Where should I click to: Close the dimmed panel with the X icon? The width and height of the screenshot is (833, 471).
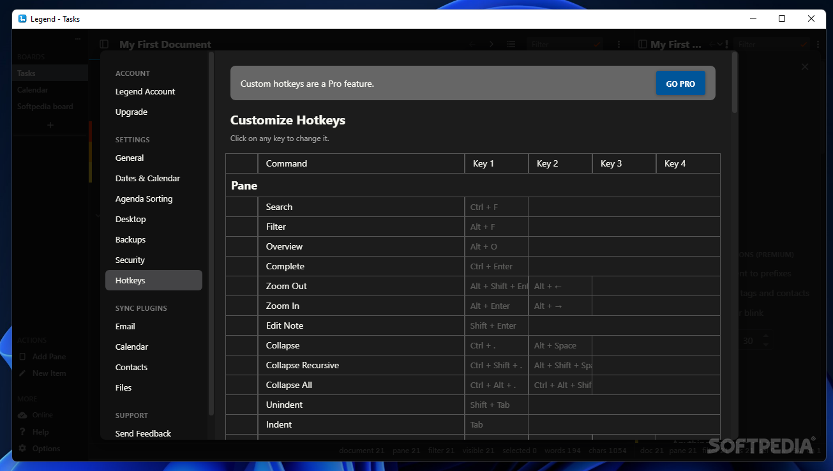(x=805, y=66)
